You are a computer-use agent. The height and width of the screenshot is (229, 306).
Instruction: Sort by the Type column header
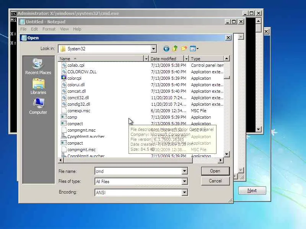pyautogui.click(x=207, y=59)
